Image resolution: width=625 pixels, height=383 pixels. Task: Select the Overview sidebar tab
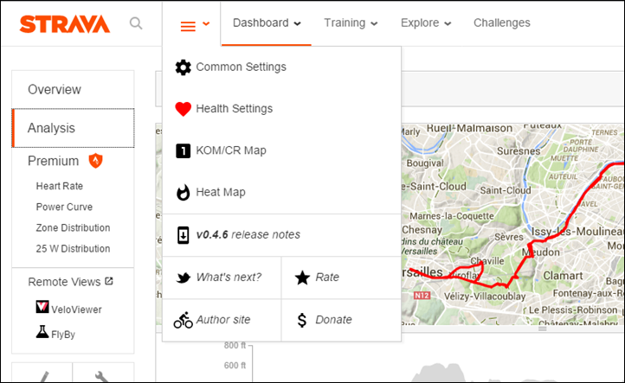point(73,90)
